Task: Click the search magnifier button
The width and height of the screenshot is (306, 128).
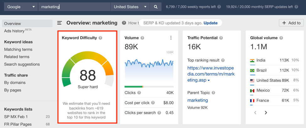Action: pyautogui.click(x=156, y=7)
